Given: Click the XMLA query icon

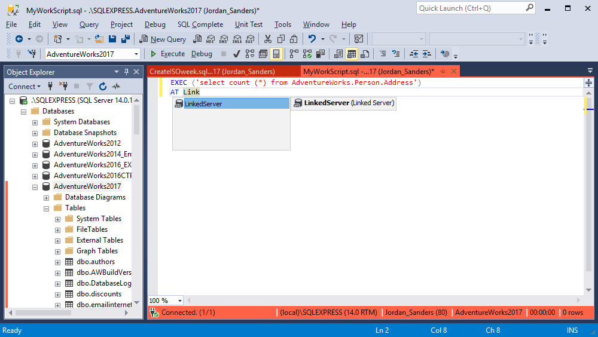Looking at the screenshot, I should (237, 39).
